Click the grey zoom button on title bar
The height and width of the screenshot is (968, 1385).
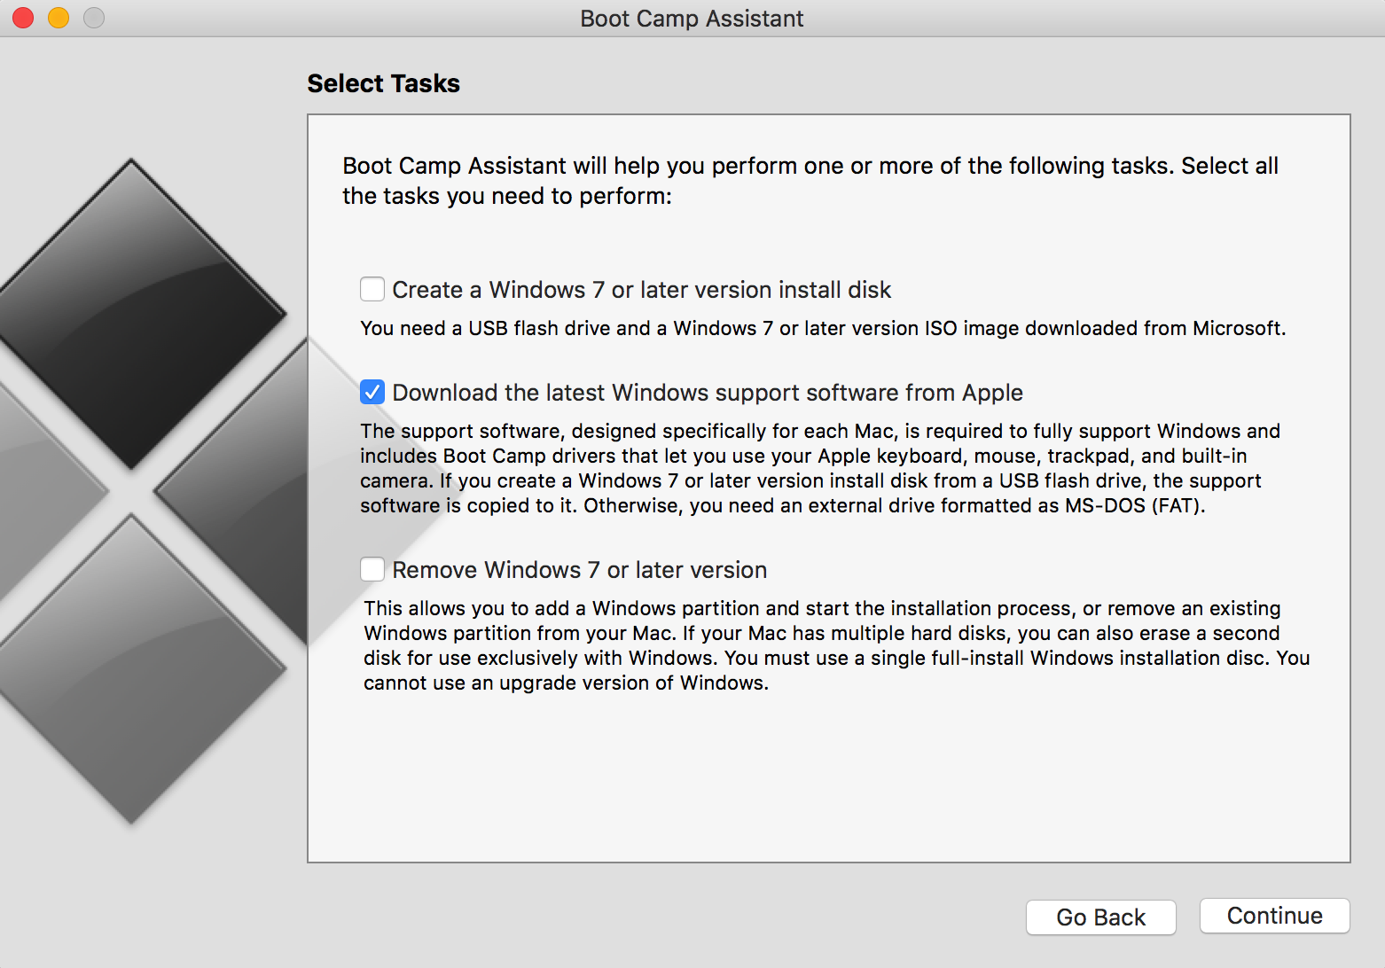pyautogui.click(x=93, y=17)
